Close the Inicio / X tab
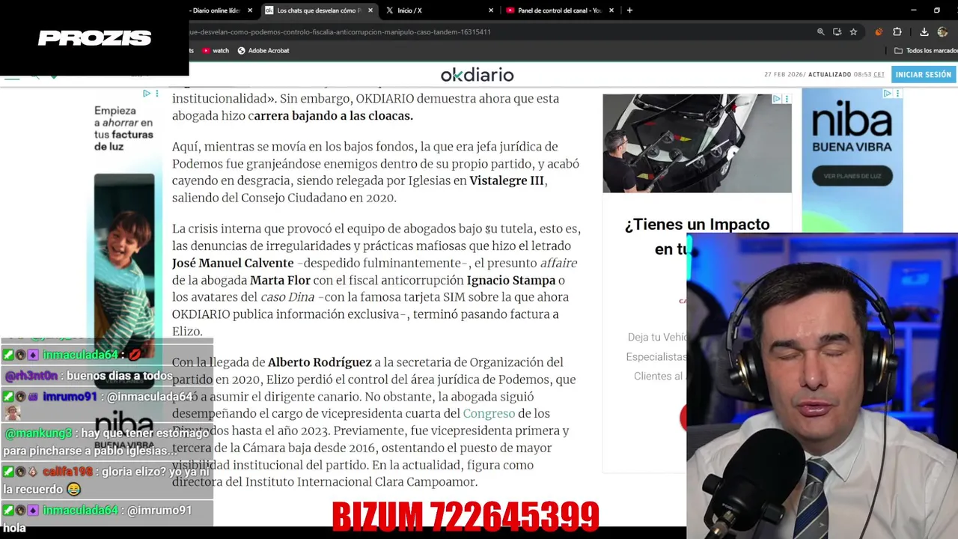The width and height of the screenshot is (958, 539). pyautogui.click(x=491, y=10)
